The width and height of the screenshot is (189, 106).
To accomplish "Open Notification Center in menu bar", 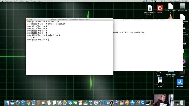I will 186,1.
